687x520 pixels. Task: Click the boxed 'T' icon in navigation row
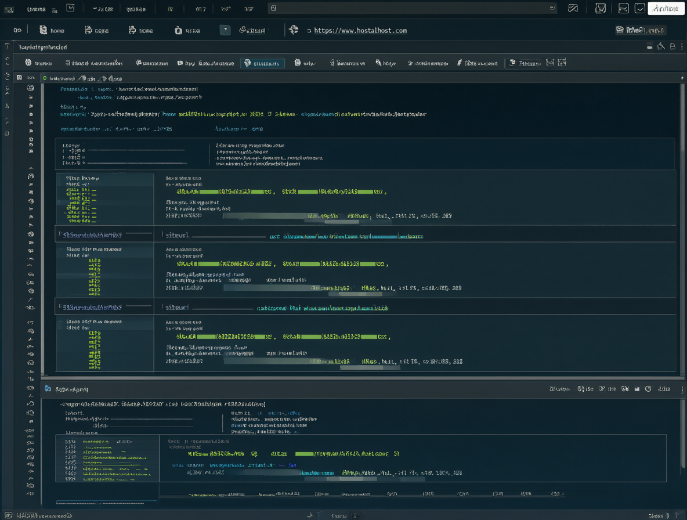[x=225, y=30]
